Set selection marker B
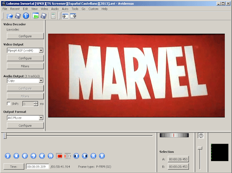 tap(68, 156)
